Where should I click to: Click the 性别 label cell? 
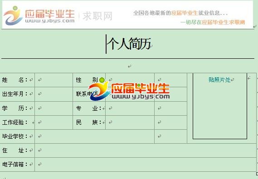click(x=89, y=80)
